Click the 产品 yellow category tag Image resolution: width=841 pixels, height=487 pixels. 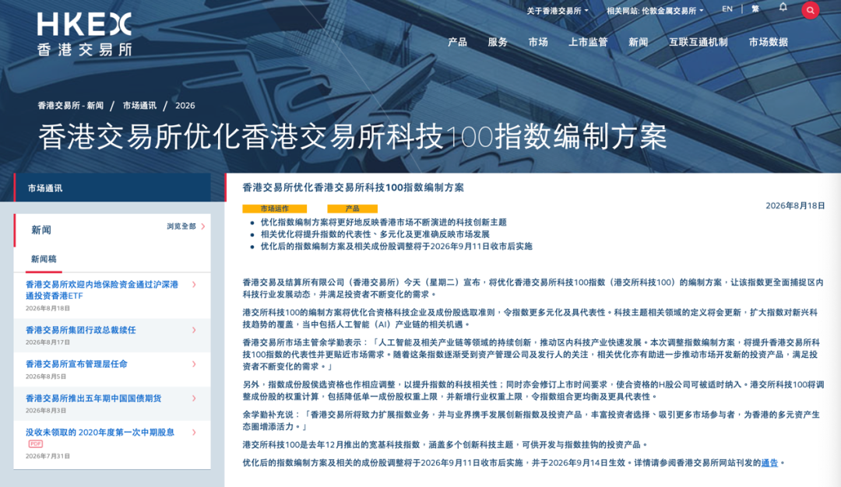pos(353,209)
